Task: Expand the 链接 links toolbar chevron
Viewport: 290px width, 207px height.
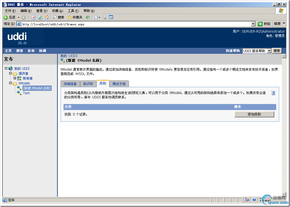Action: pyautogui.click(x=284, y=23)
